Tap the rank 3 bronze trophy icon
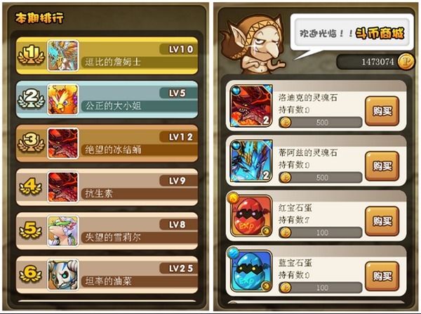 coord(31,143)
